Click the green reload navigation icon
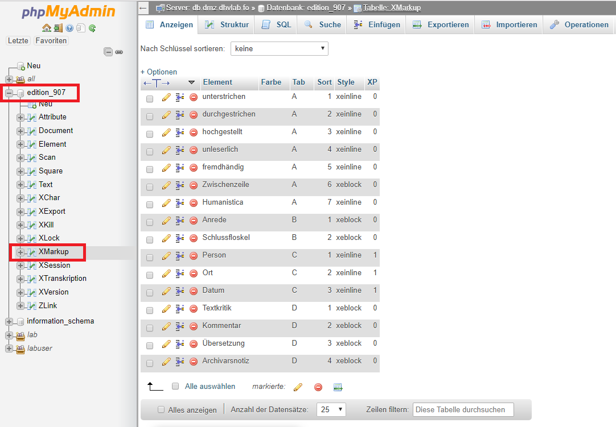Image resolution: width=616 pixels, height=427 pixels. (92, 28)
